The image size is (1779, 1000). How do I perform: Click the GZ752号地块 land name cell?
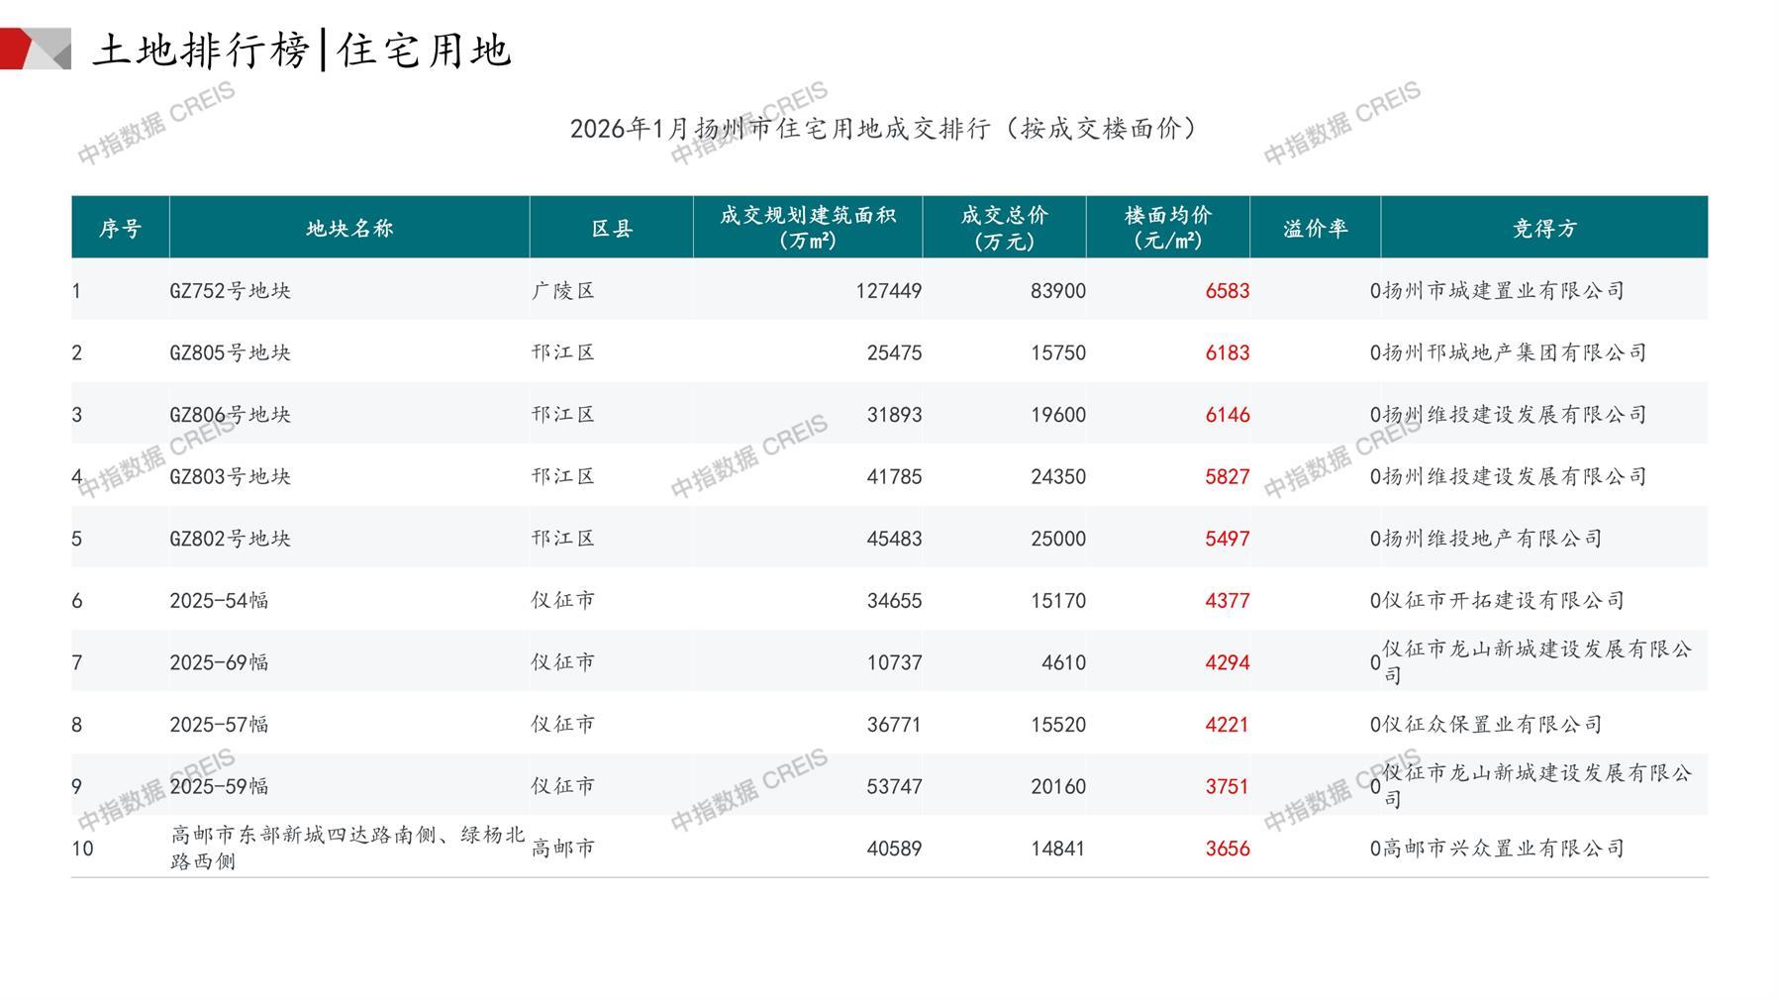pos(230,291)
